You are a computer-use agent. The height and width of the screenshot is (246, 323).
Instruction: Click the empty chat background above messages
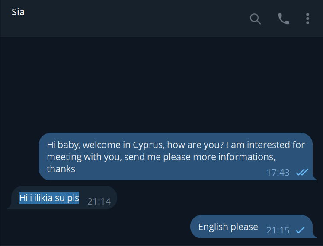tap(161, 82)
